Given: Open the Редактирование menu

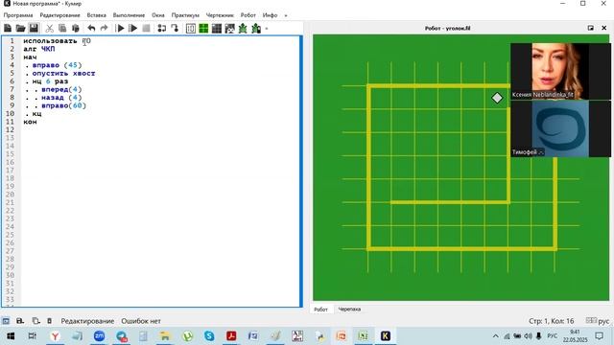Looking at the screenshot, I should point(59,15).
